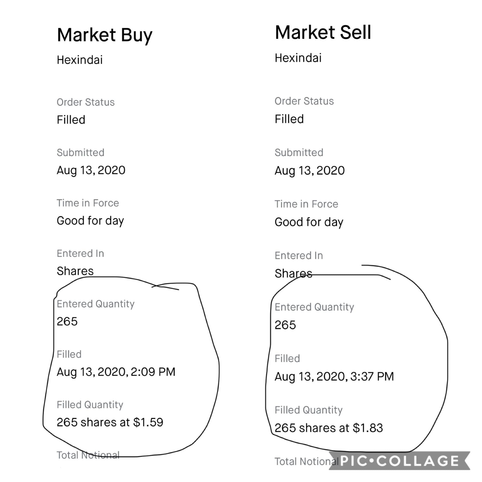This screenshot has height=482, width=482.
Task: Click "Shares" value under Market Buy
Action: 75,271
